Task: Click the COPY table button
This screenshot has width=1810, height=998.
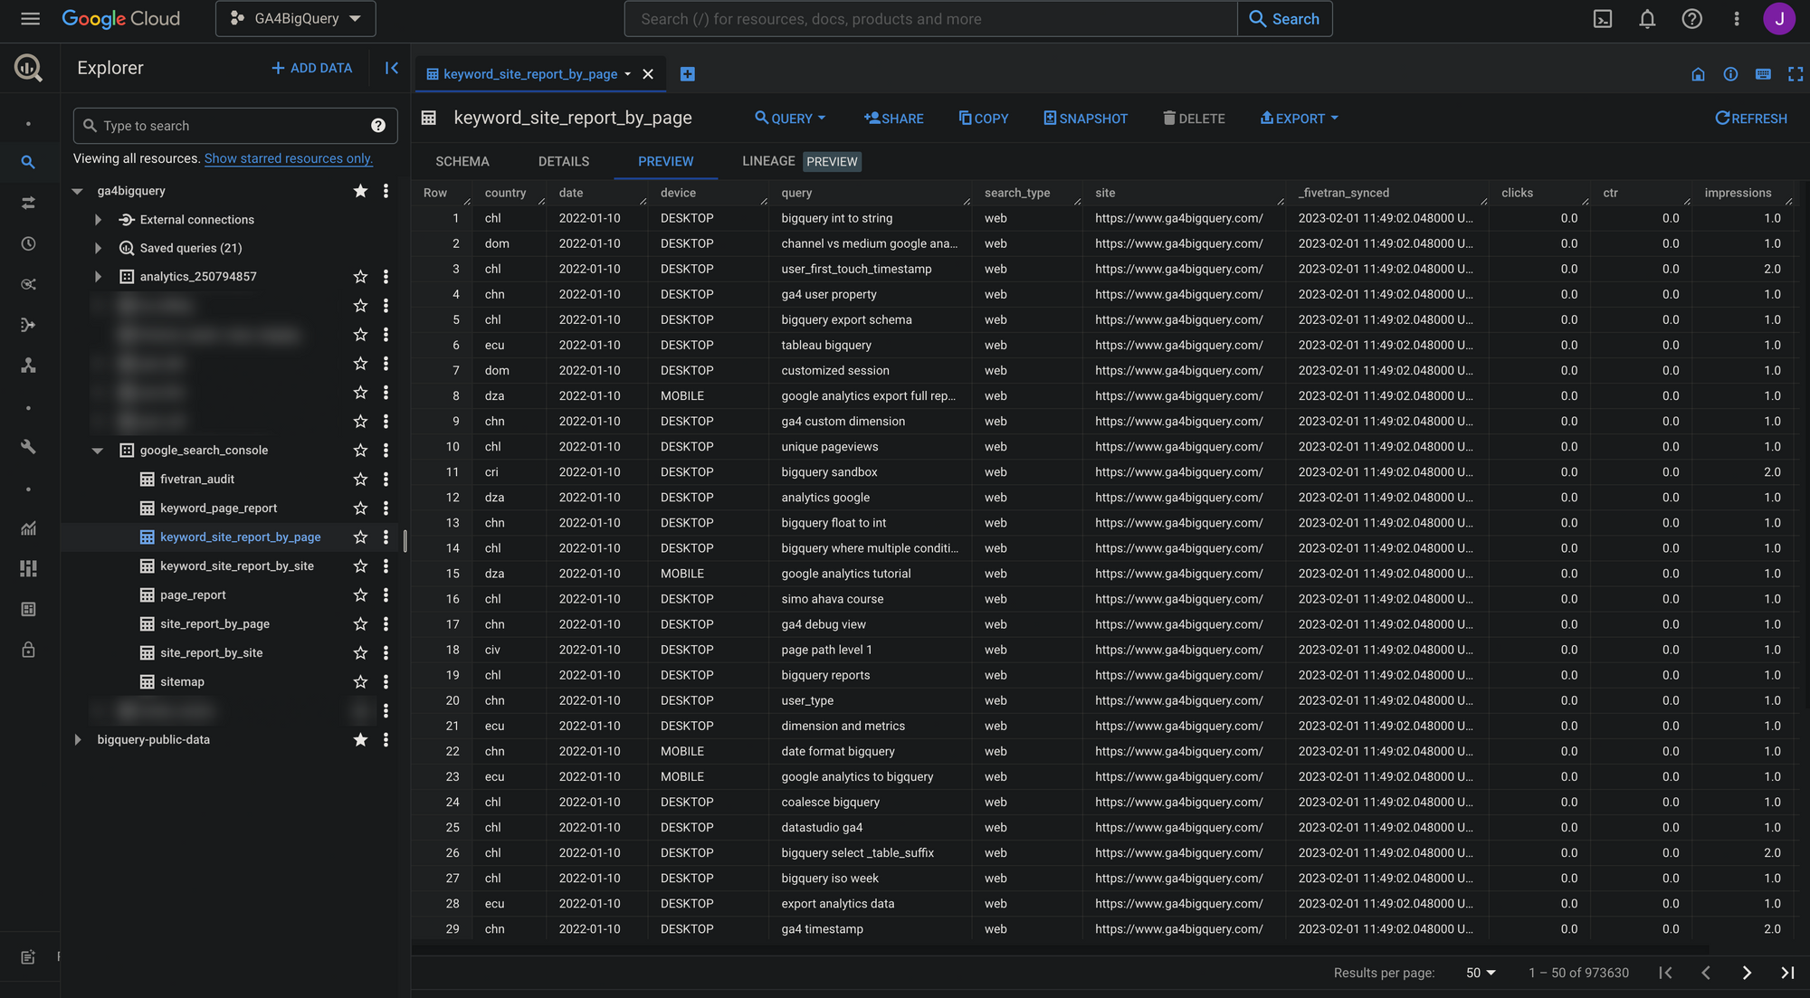Action: (984, 119)
